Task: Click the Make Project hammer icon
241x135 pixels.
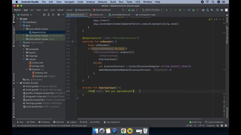Action: pos(123,10)
